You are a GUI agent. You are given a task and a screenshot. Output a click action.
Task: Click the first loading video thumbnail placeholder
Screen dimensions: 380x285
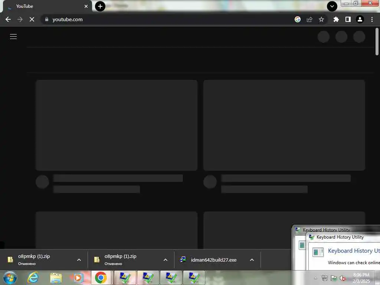(117, 125)
